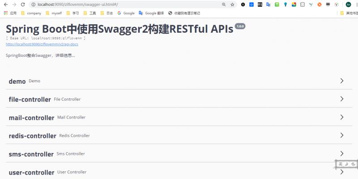
Task: Open the green profile avatar menu
Action: pyautogui.click(x=348, y=4)
